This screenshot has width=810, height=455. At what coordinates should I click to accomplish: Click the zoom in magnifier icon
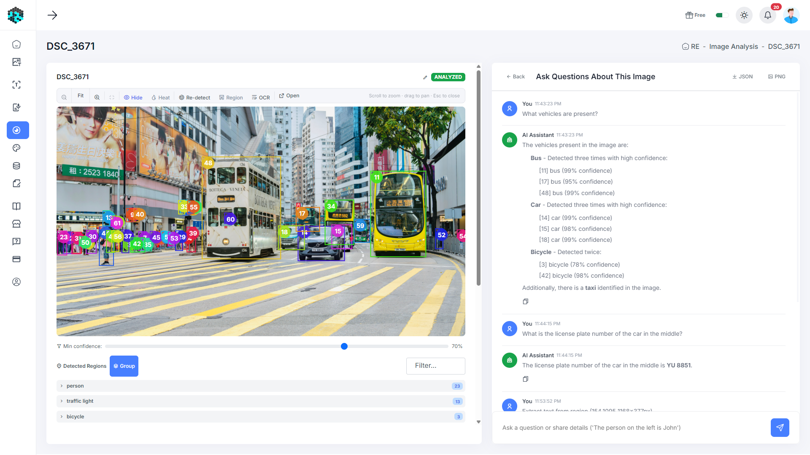tap(97, 97)
